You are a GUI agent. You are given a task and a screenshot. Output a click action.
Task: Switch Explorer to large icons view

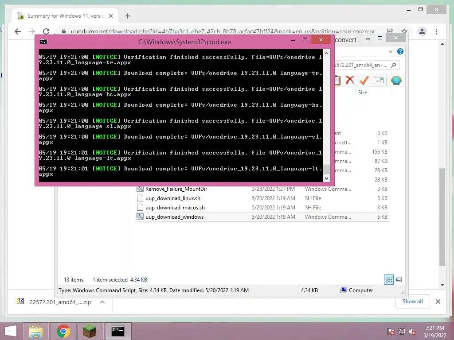click(x=399, y=279)
